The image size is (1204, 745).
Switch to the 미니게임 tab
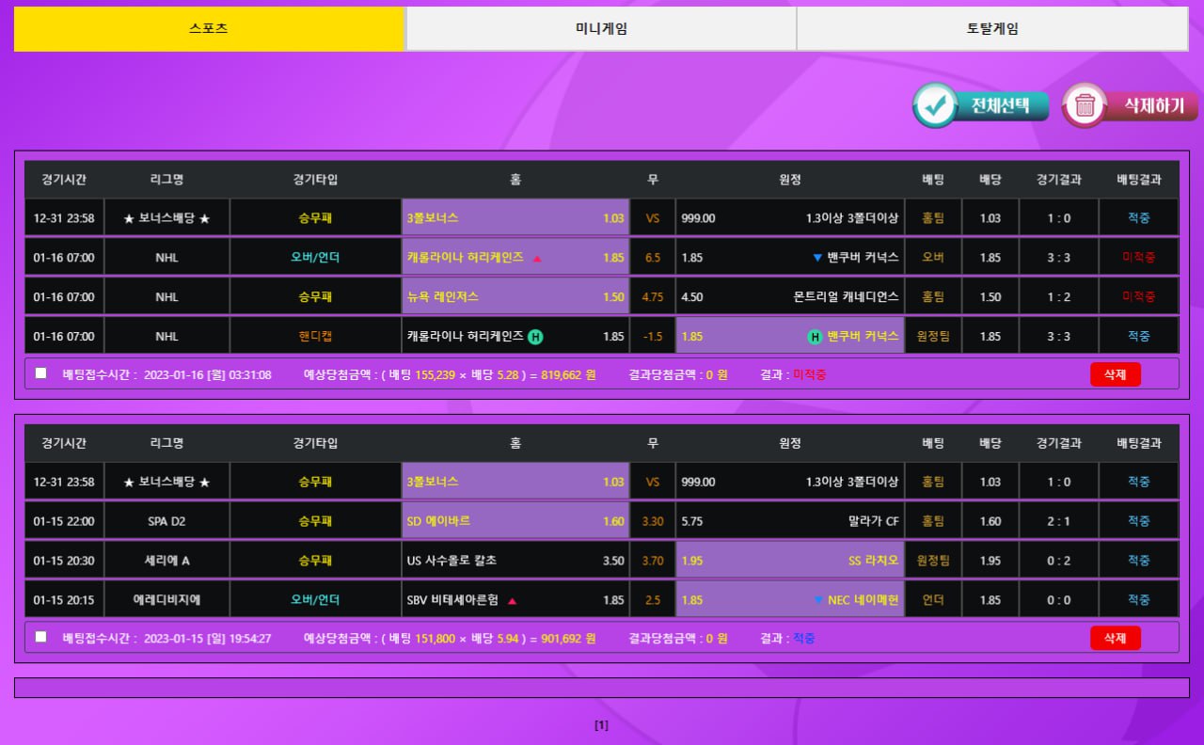click(601, 28)
